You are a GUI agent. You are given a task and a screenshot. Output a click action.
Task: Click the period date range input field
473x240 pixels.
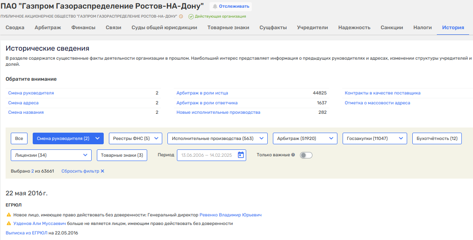pos(207,155)
